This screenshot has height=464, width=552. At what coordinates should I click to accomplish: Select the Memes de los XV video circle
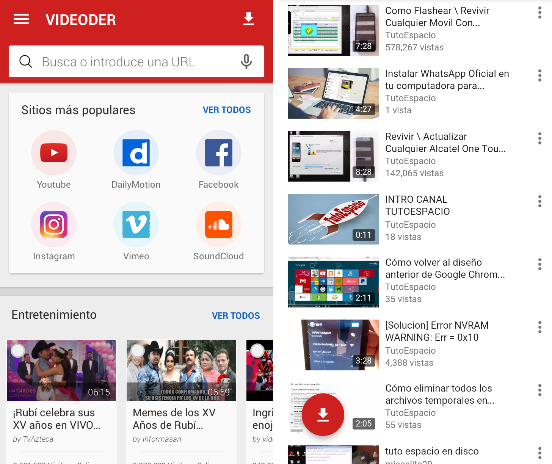click(138, 351)
